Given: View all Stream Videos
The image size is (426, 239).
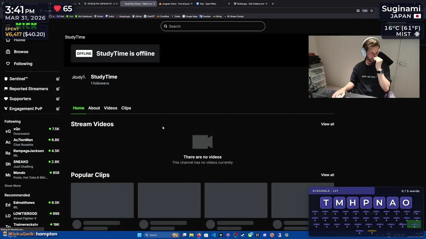Looking at the screenshot, I should 327,124.
